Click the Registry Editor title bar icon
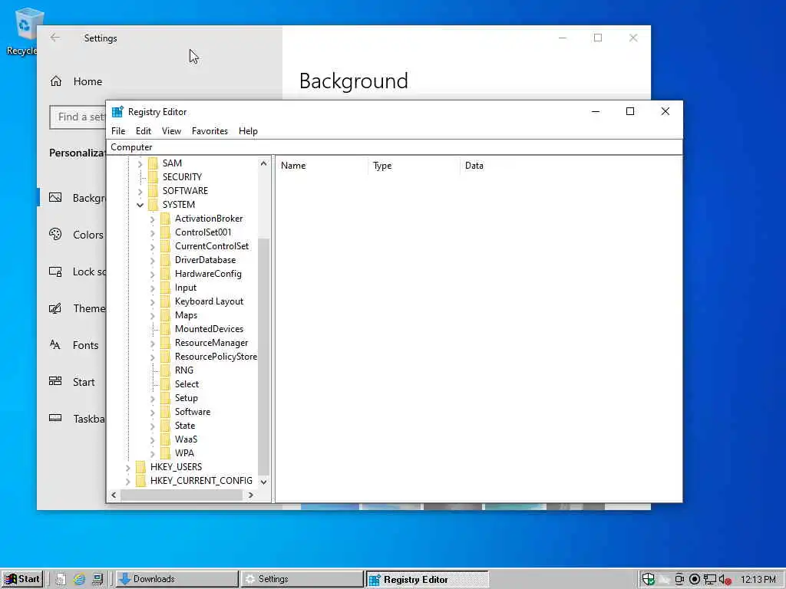 click(117, 112)
